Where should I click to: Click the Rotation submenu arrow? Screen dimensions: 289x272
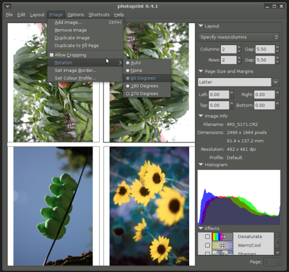120,63
